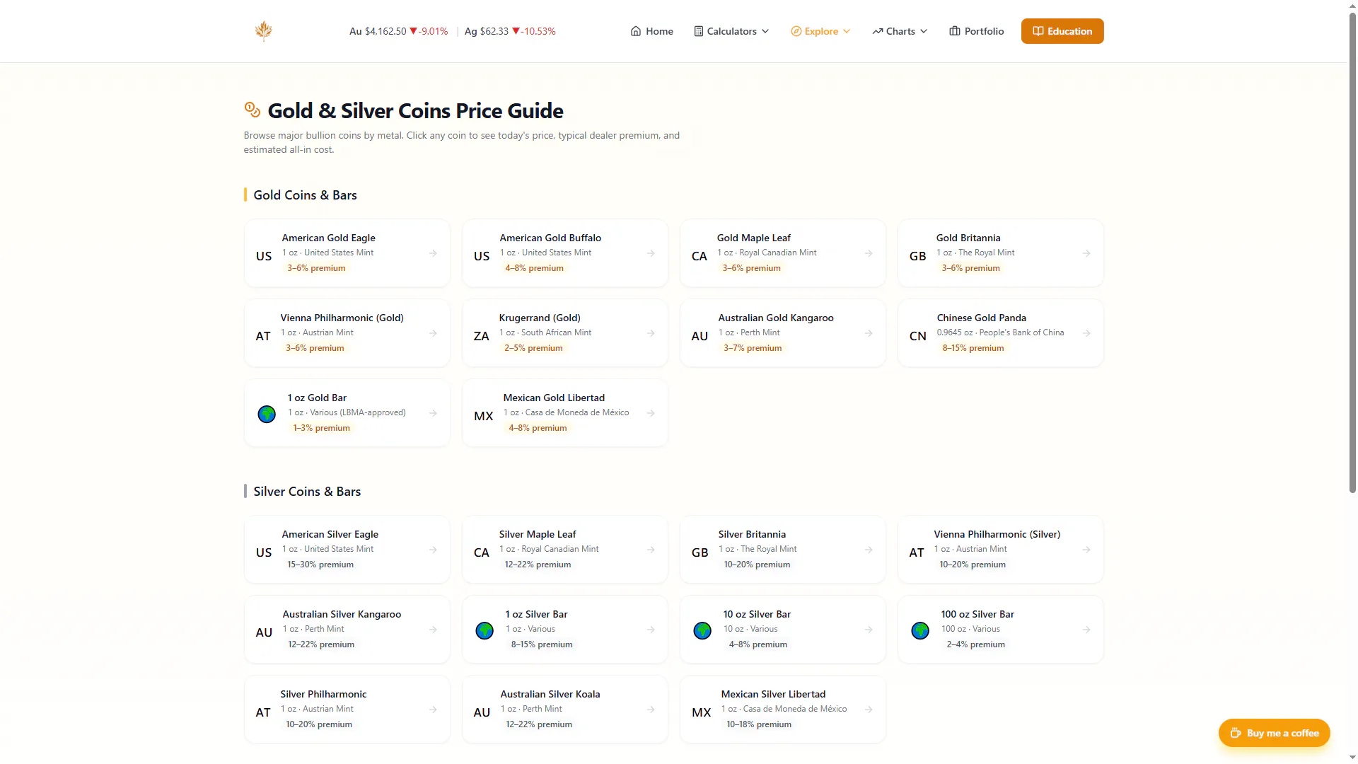Click the Calculators calculator icon
Viewport: 1358px width, 764px height.
[699, 31]
